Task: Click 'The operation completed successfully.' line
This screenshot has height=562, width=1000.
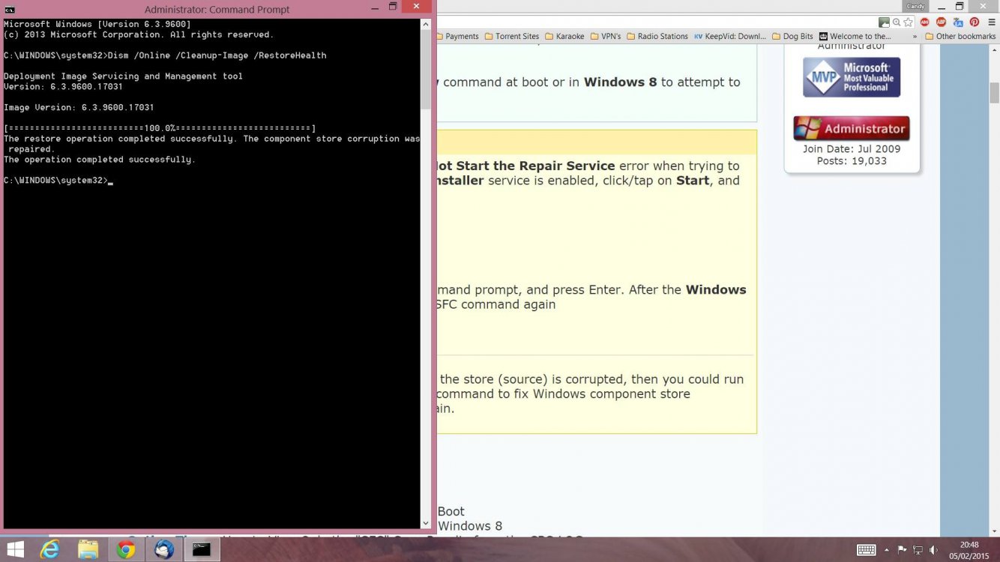Action: click(100, 160)
